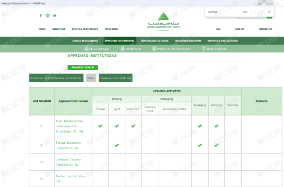Image resolution: width=284 pixels, height=187 pixels.
Task: Switch to the Banks tab
Action: (91, 78)
